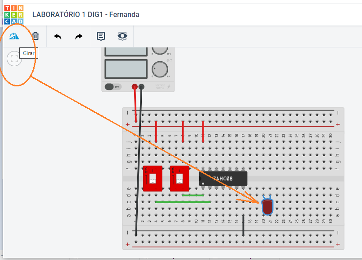Flip the right red DIP switch
Screen dimensions: 362x260
point(179,179)
